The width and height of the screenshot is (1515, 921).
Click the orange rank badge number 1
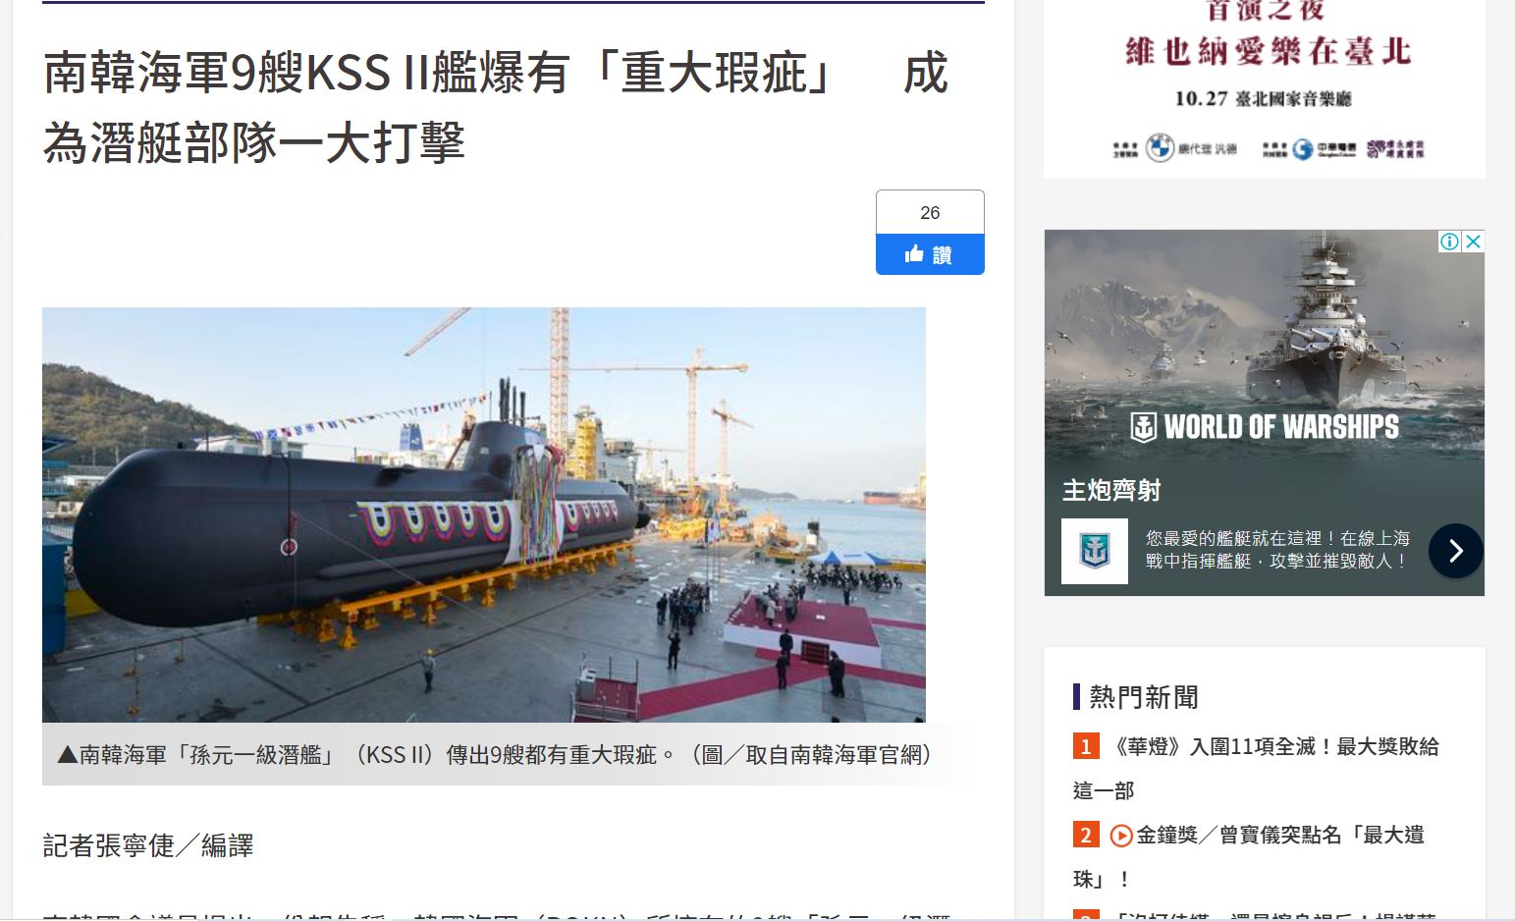click(1086, 746)
